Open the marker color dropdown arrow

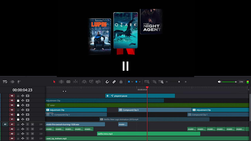[140, 82]
